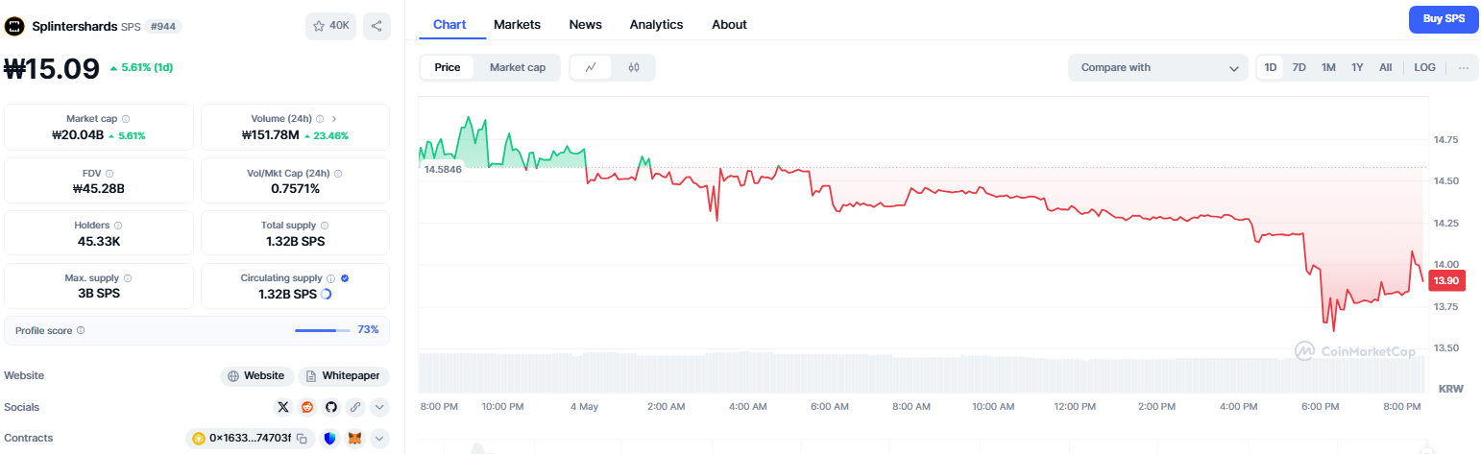
Task: Click the 45.33K holders value
Action: [x=99, y=241]
